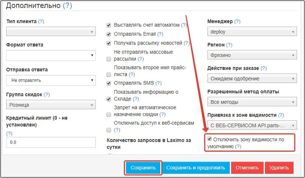Open Разрешенный метод оплаты dropdown

coord(252,102)
